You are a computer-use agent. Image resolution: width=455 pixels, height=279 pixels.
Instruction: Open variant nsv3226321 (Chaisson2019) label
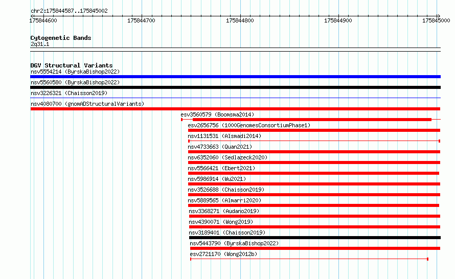[69, 93]
